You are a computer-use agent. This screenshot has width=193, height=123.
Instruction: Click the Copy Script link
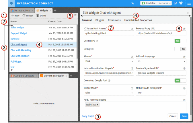[x=87, y=116]
